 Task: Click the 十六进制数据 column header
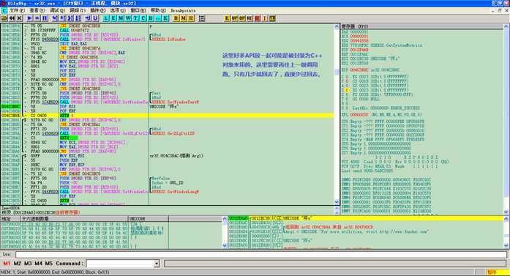coord(75,219)
